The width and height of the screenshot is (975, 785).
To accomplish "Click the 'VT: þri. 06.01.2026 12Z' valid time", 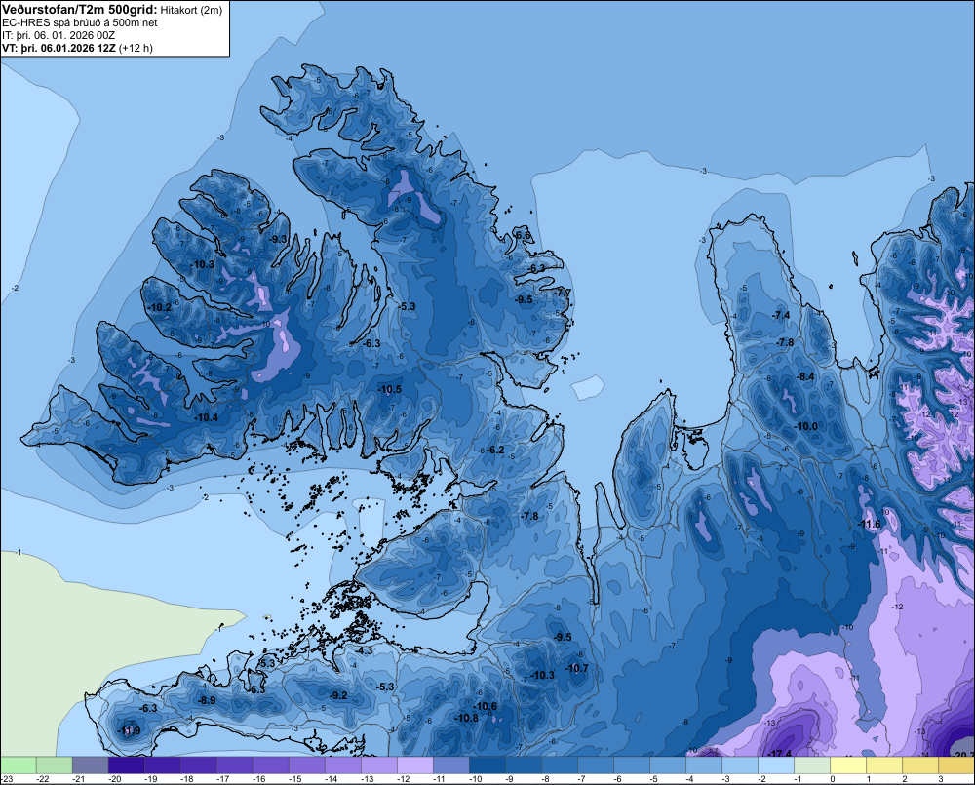I will (58, 48).
